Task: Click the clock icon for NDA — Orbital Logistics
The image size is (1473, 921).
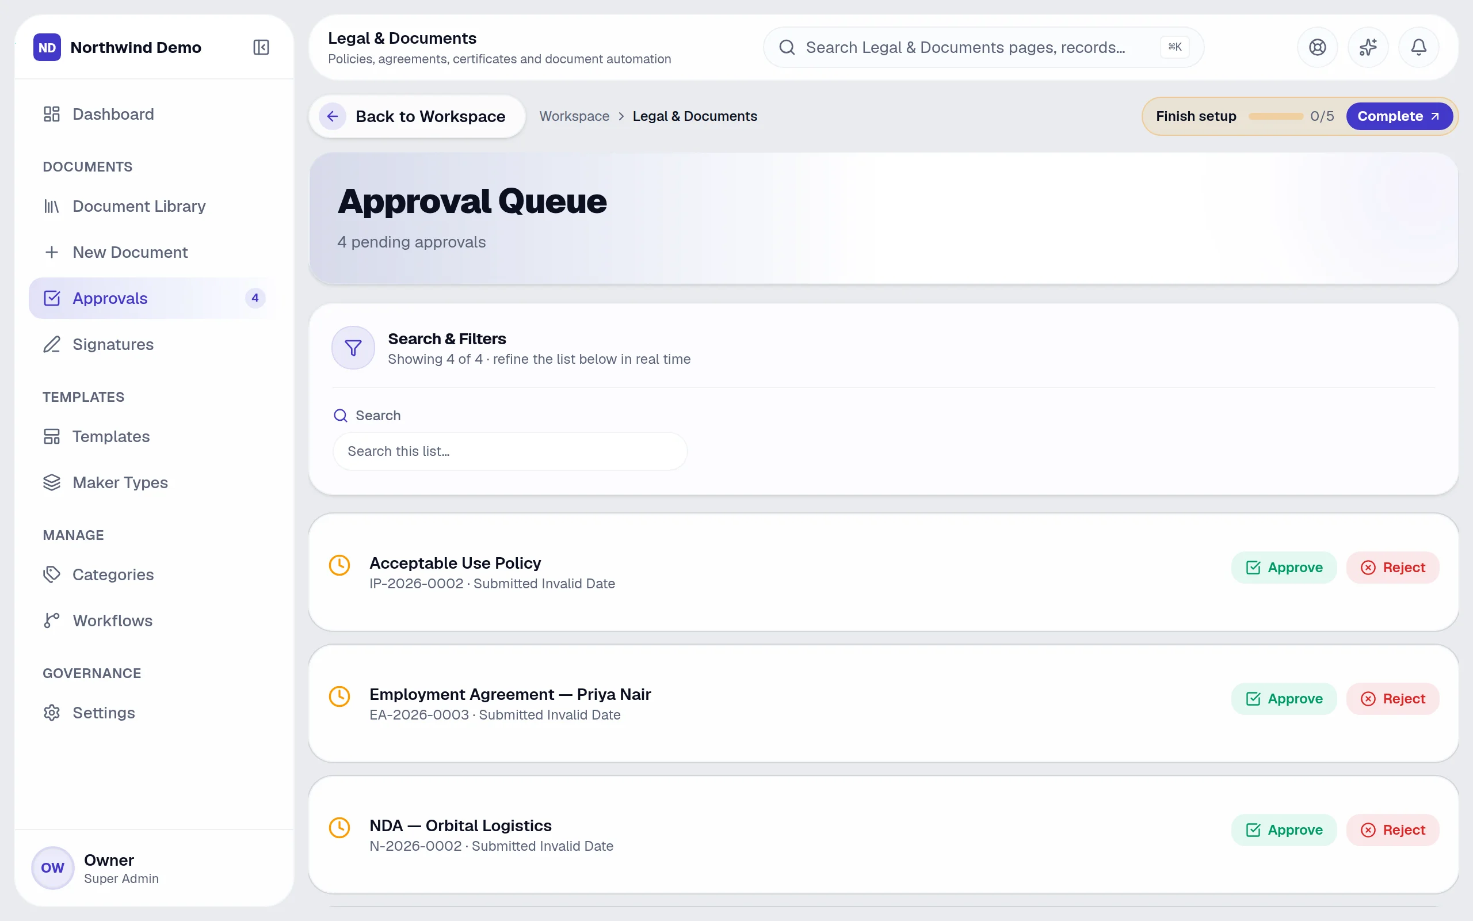Action: coord(339,827)
